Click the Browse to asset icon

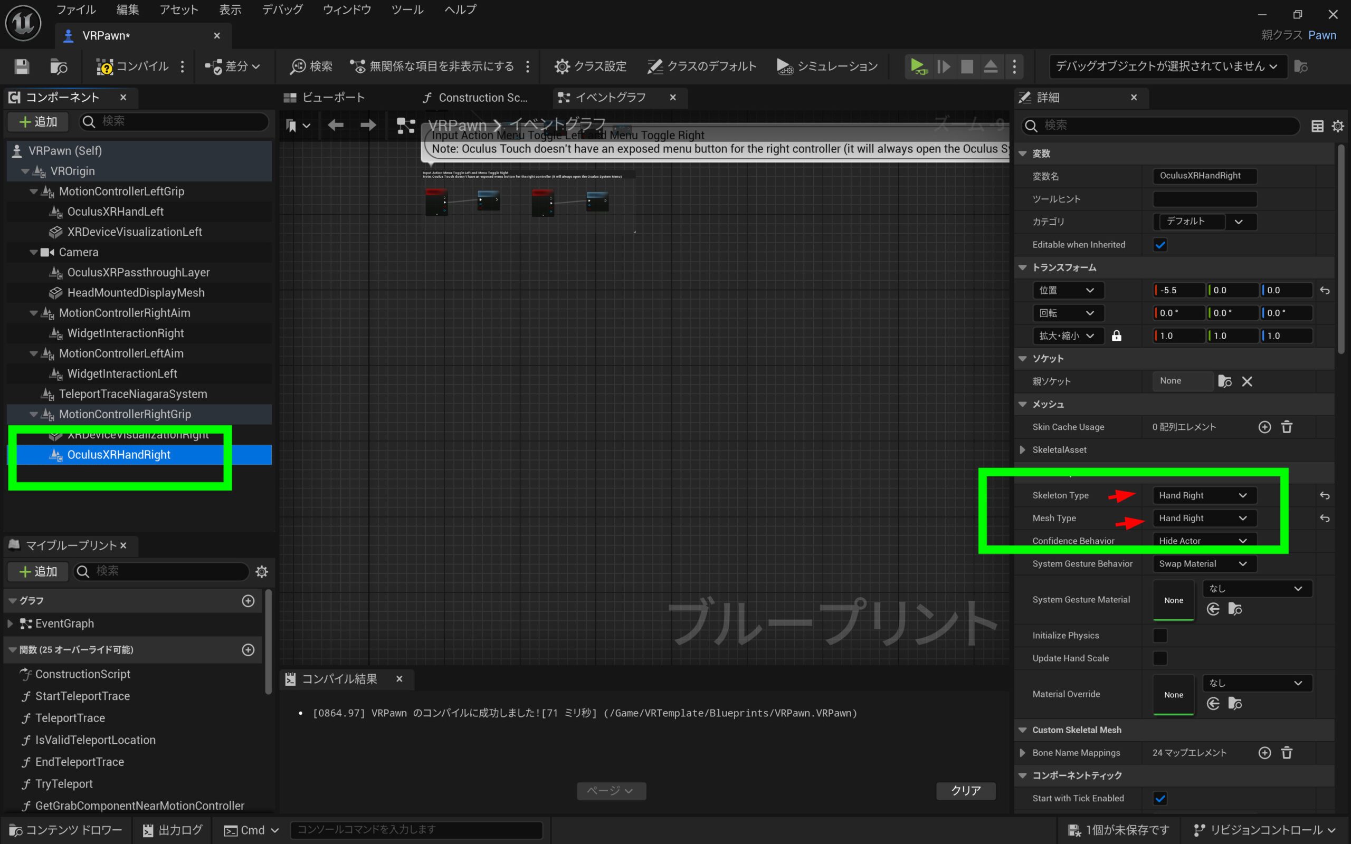[58, 66]
